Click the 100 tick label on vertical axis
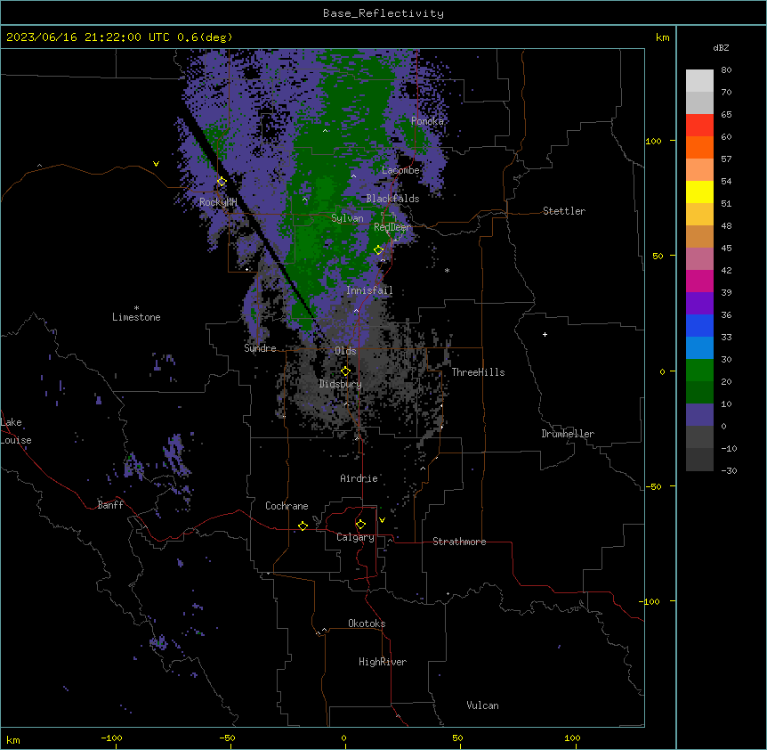The image size is (767, 750). click(653, 141)
